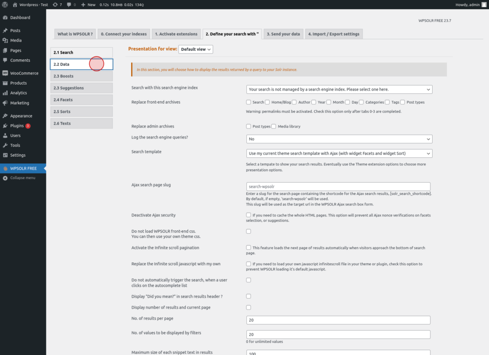Click the Posts pin icon
This screenshot has width=489, height=355.
5,31
